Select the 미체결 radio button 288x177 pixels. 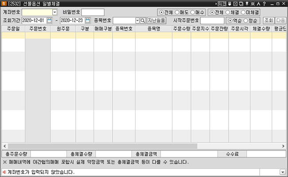pyautogui.click(x=243, y=12)
